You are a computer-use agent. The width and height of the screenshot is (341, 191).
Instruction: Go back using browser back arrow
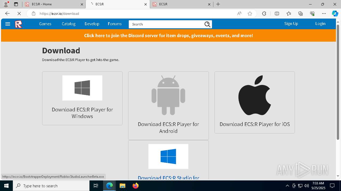click(x=7, y=14)
